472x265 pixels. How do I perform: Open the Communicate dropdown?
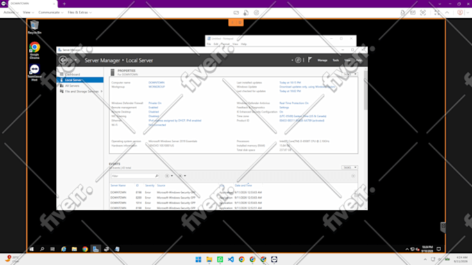coord(51,12)
